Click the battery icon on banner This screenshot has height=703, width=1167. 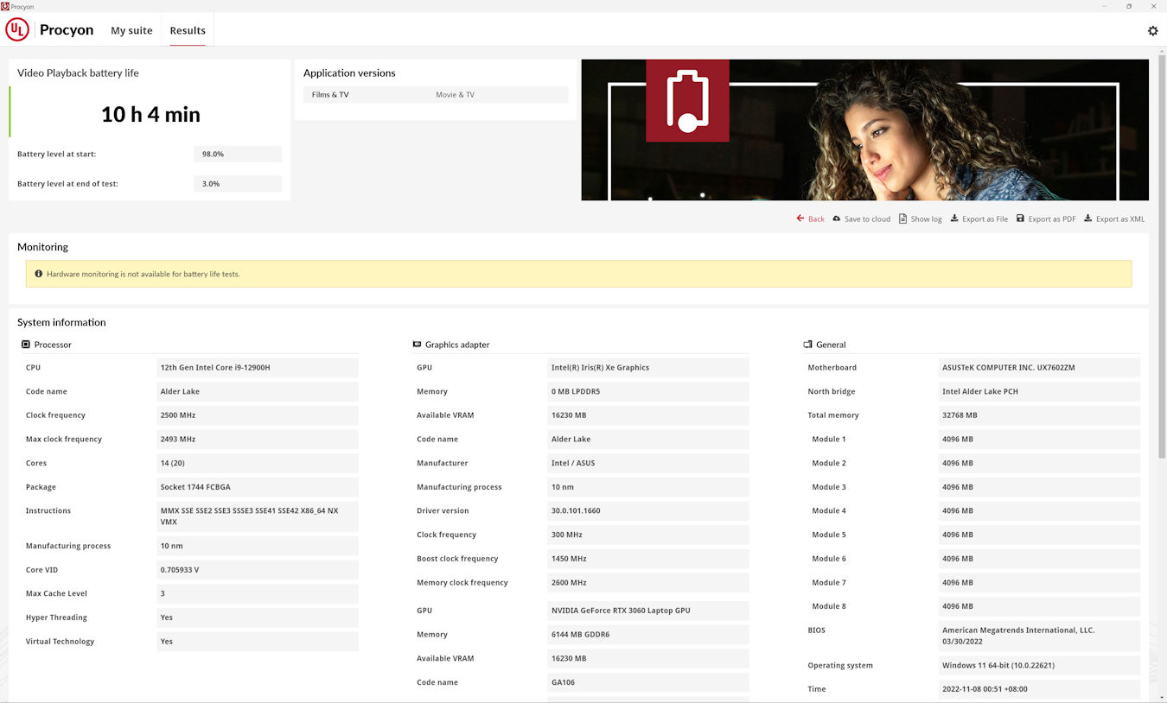tap(687, 100)
